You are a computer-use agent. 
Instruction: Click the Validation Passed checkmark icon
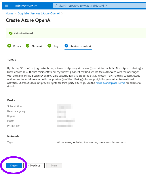[x=11, y=33]
